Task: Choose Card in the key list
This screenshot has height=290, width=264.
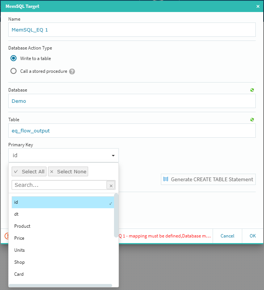Action: [x=63, y=274]
